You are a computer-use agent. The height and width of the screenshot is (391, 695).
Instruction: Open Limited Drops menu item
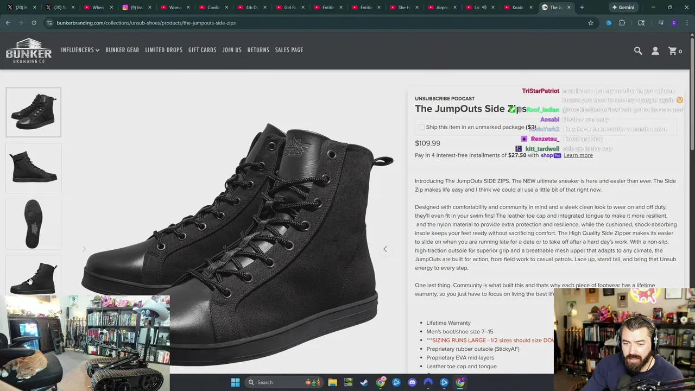(163, 50)
